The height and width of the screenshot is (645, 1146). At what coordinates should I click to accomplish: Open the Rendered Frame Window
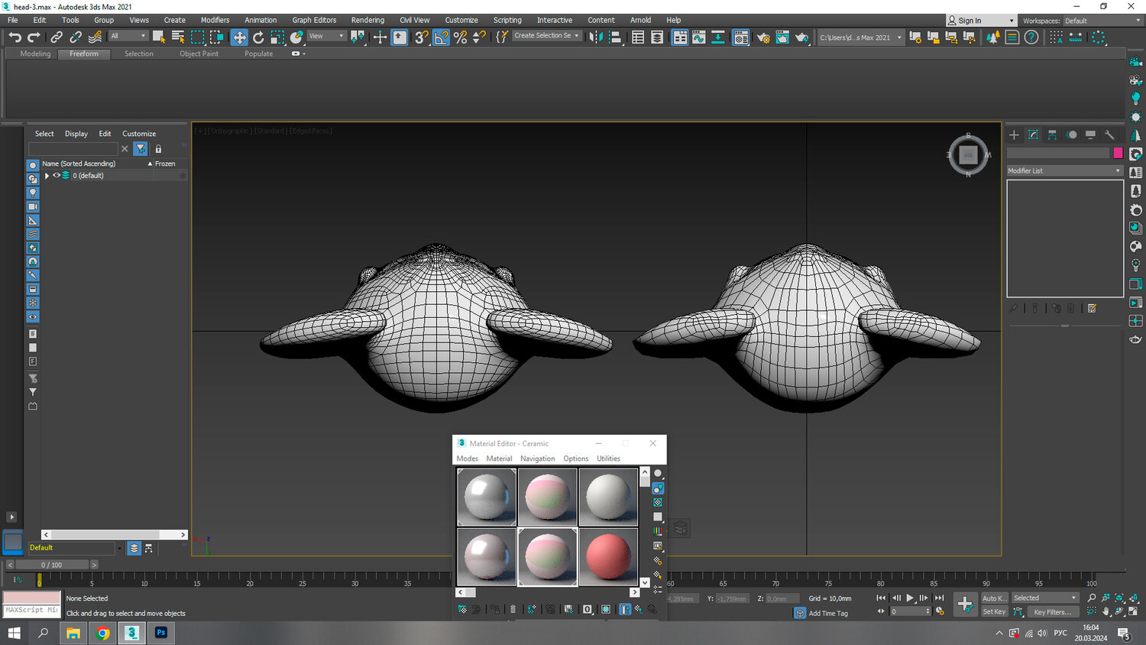coord(782,37)
